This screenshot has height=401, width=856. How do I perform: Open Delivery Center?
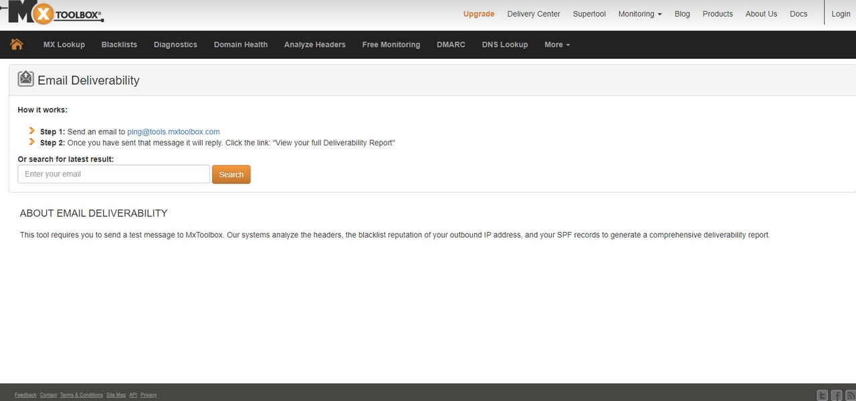tap(534, 14)
